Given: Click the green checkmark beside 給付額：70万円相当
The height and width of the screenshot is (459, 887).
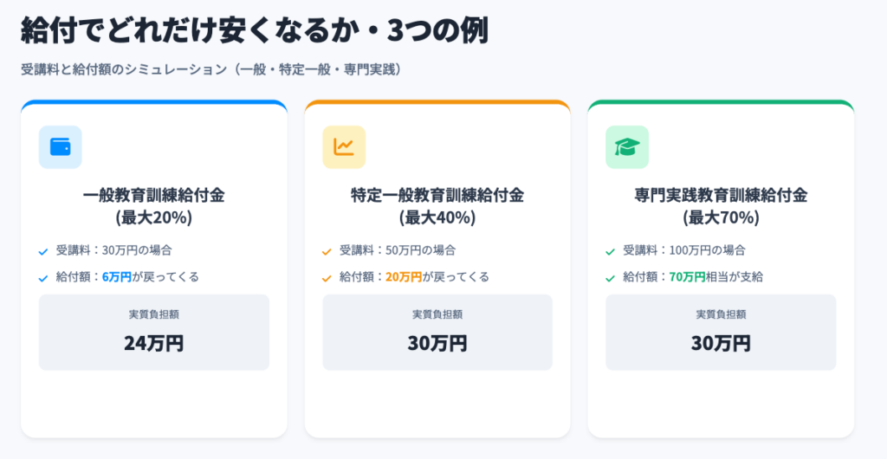Looking at the screenshot, I should (x=610, y=278).
